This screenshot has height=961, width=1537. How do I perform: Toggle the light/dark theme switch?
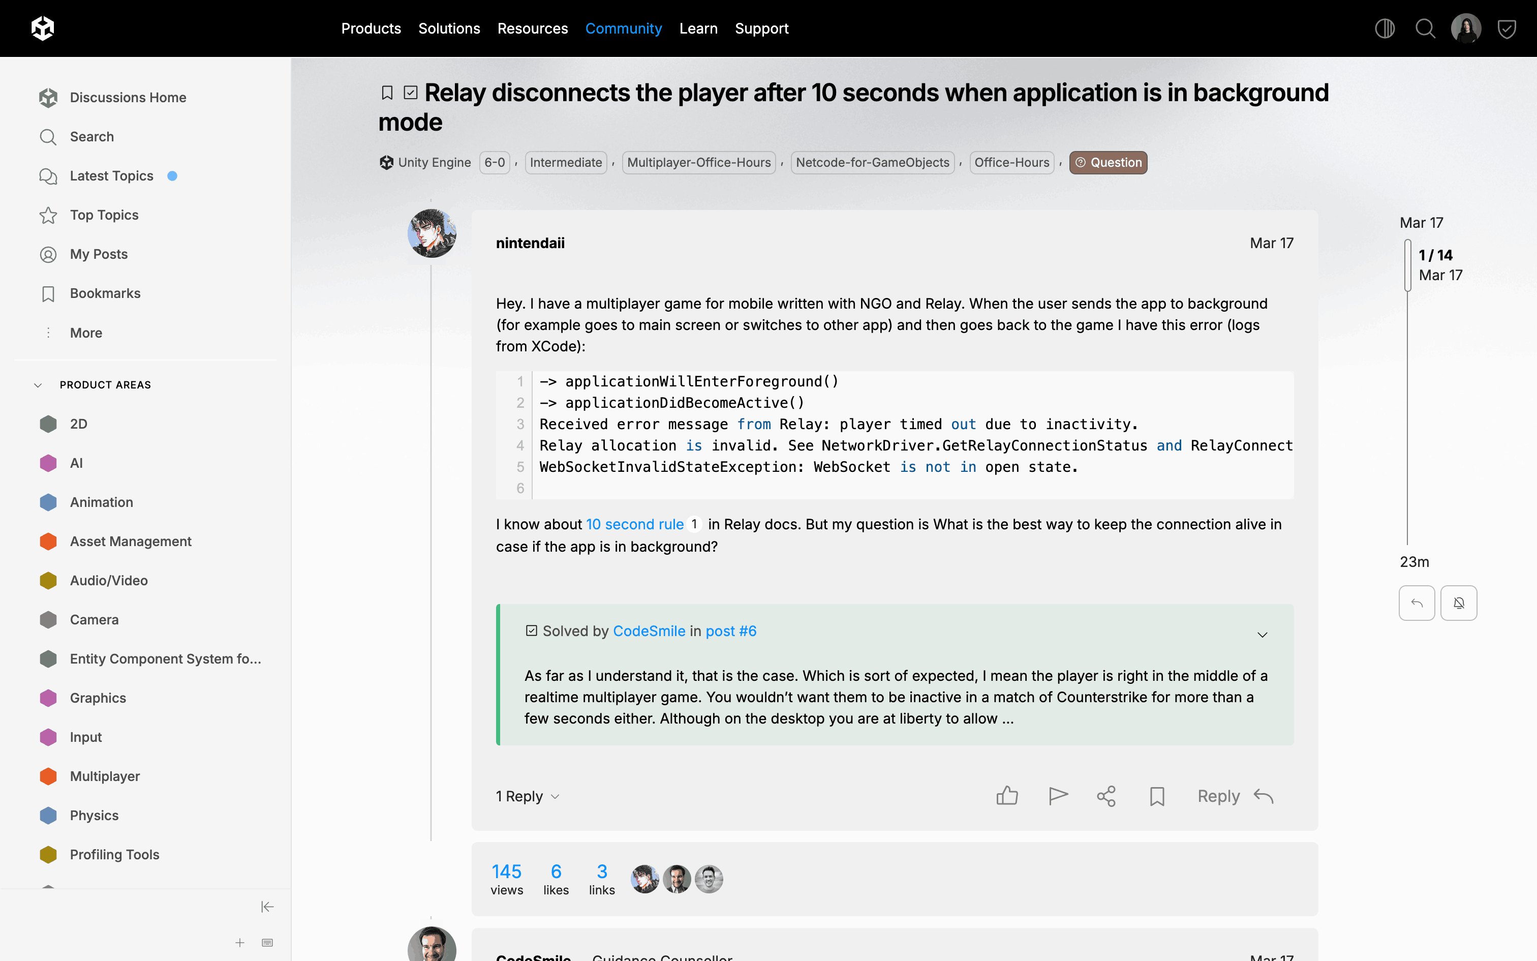coord(1385,28)
